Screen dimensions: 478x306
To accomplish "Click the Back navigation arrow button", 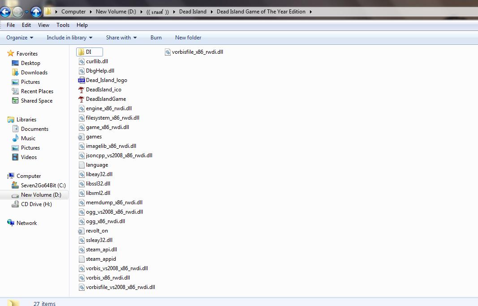I will point(5,12).
